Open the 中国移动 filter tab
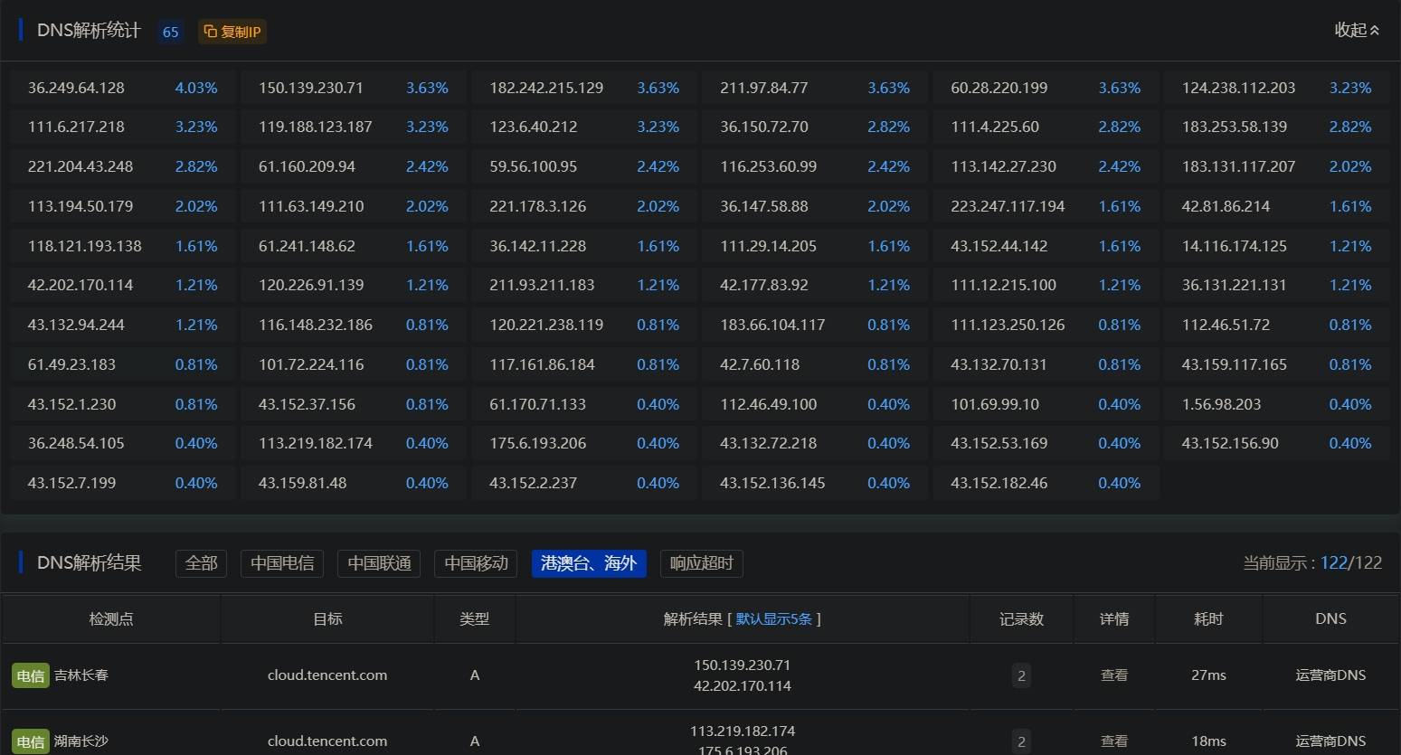 tap(476, 563)
